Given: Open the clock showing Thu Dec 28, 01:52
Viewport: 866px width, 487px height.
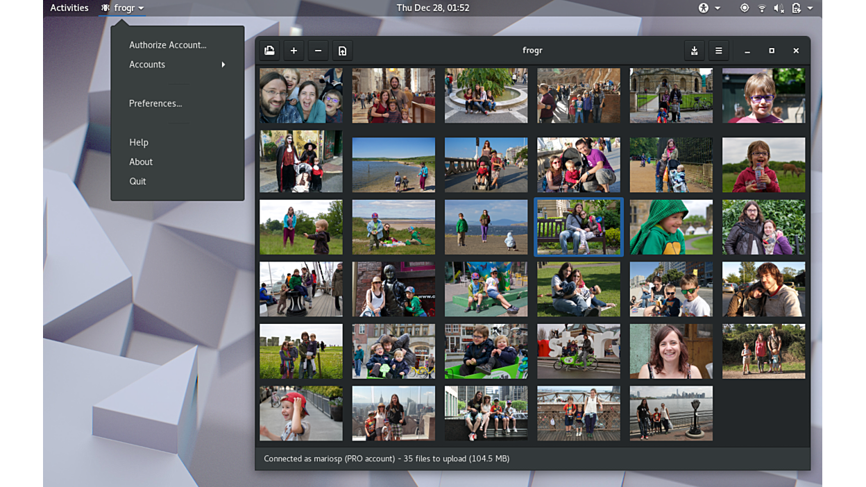Looking at the screenshot, I should coord(433,8).
